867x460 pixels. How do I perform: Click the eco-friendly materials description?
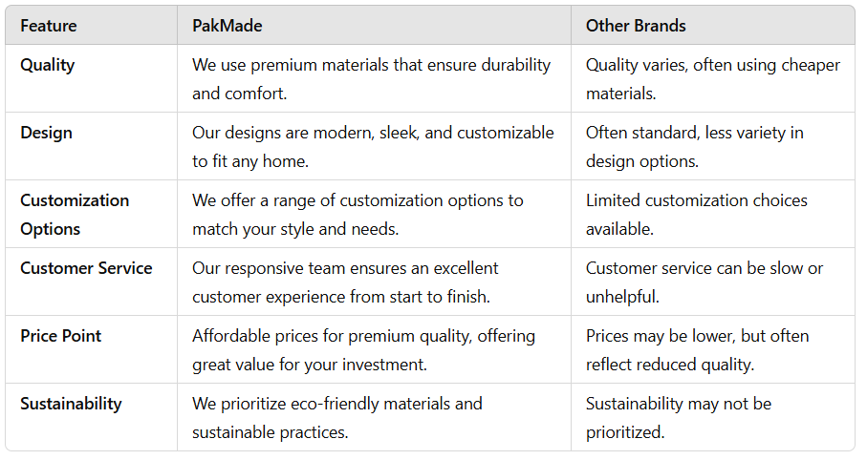337,418
